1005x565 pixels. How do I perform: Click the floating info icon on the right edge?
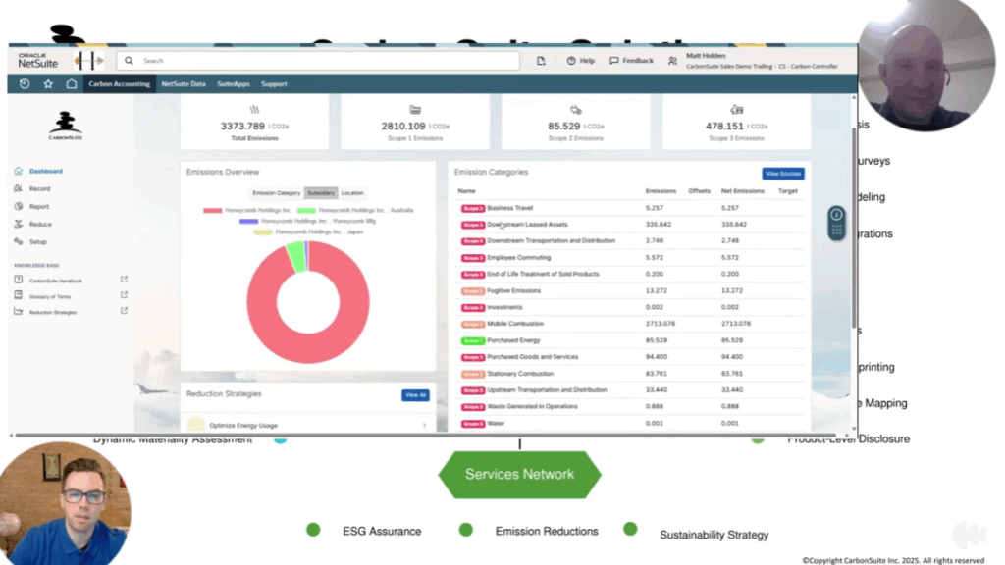(x=836, y=215)
